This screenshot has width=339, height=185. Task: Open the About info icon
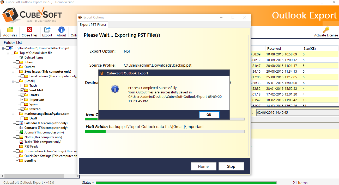62,30
